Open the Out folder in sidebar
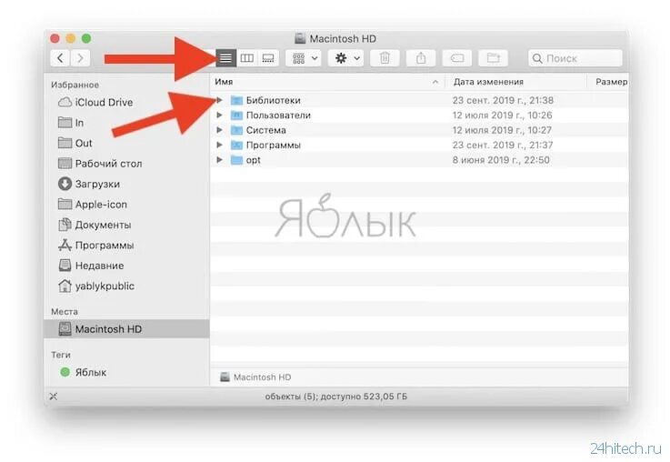 coord(75,143)
